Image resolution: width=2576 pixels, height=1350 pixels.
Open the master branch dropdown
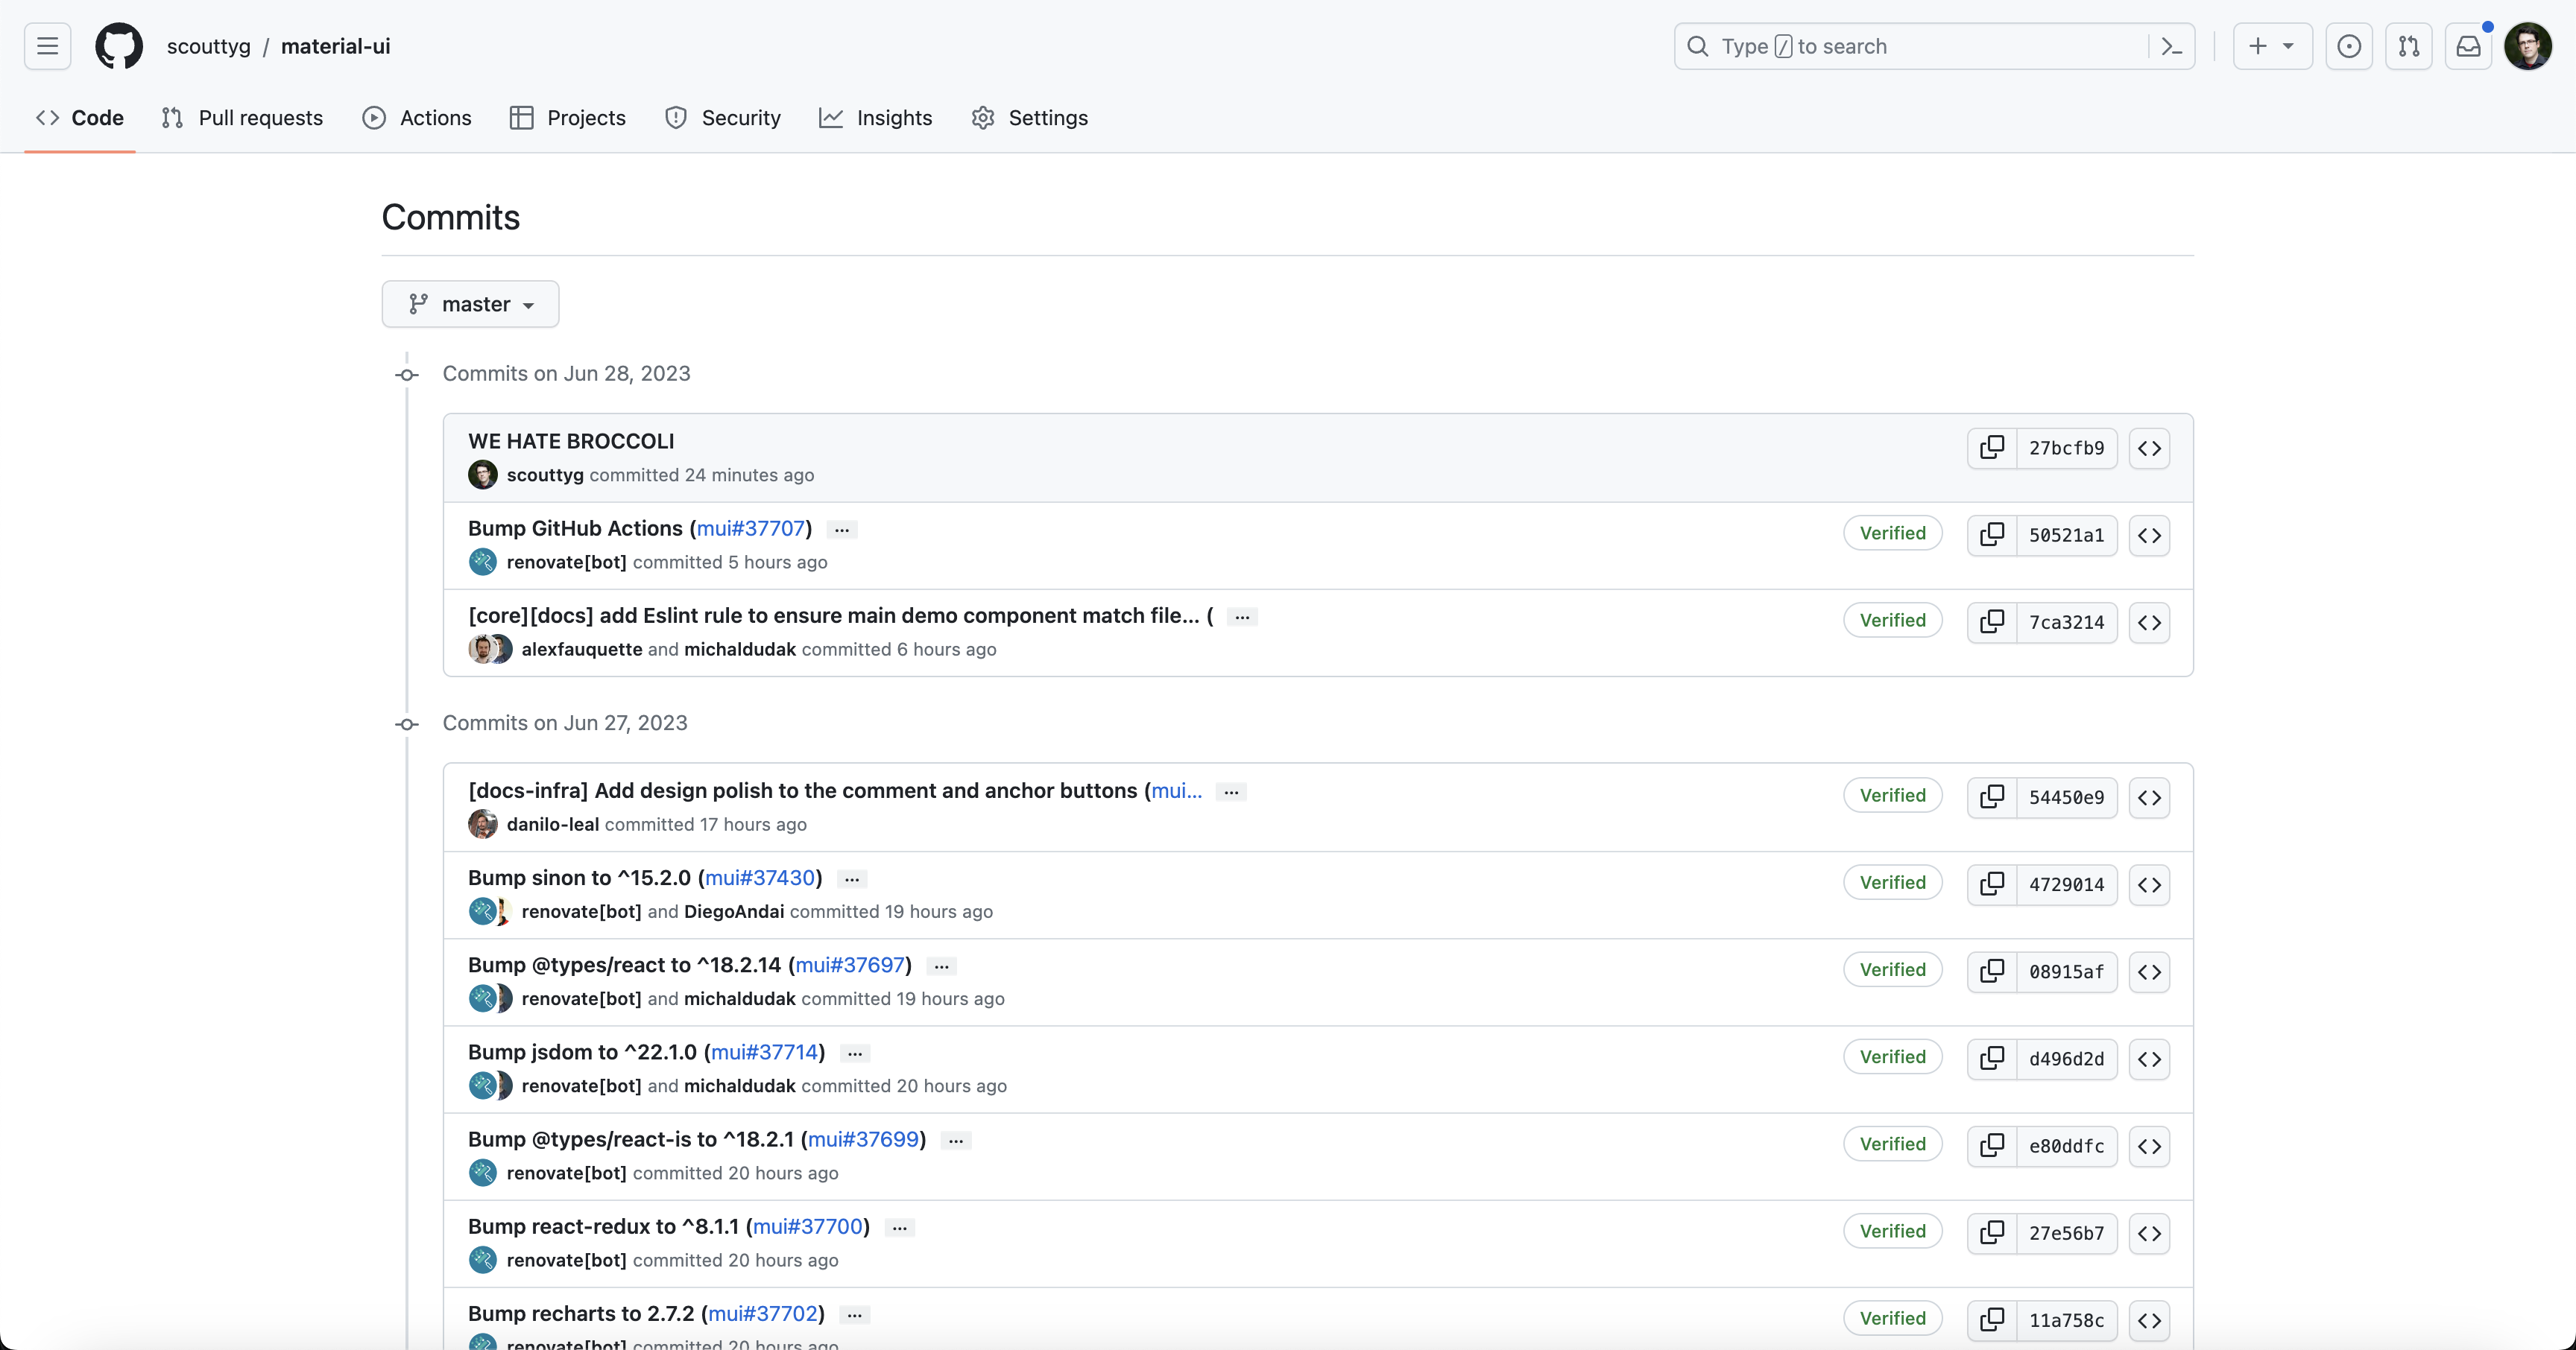coord(470,304)
